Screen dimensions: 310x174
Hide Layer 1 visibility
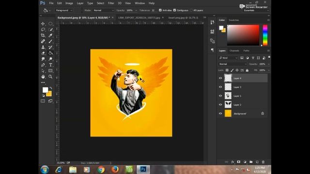(x=220, y=96)
